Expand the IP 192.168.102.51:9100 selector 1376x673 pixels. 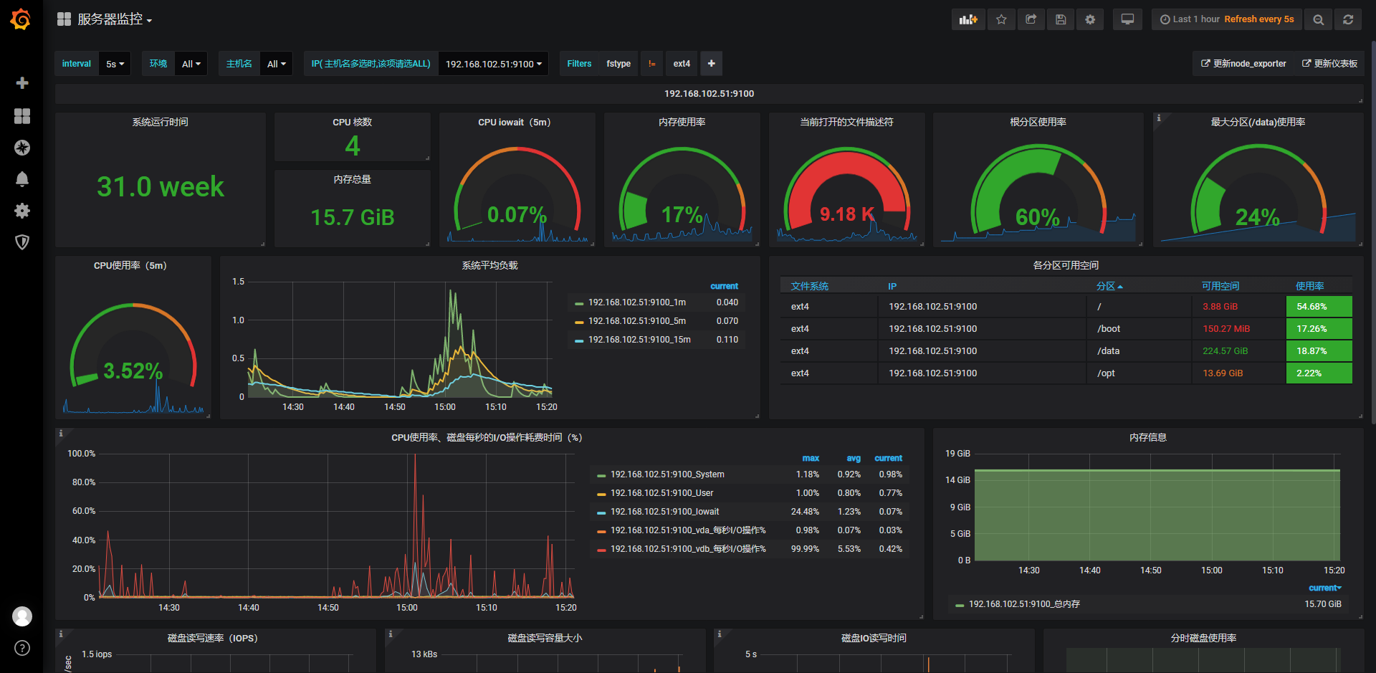(493, 64)
